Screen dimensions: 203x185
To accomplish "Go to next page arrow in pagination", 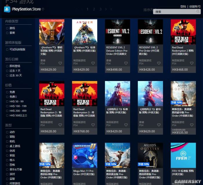I will tap(106, 9).
